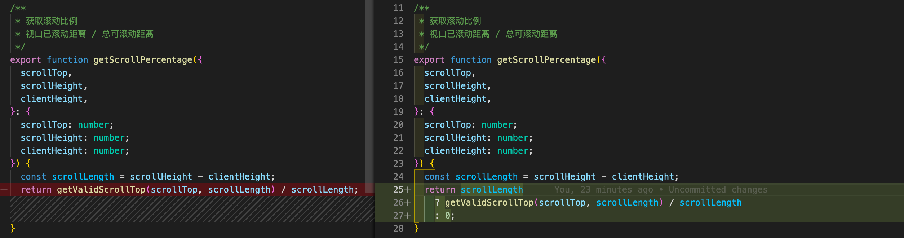Screen dimensions: 904x238
Task: Click the "*/" comment closer on line 14
Action: pyautogui.click(x=424, y=47)
